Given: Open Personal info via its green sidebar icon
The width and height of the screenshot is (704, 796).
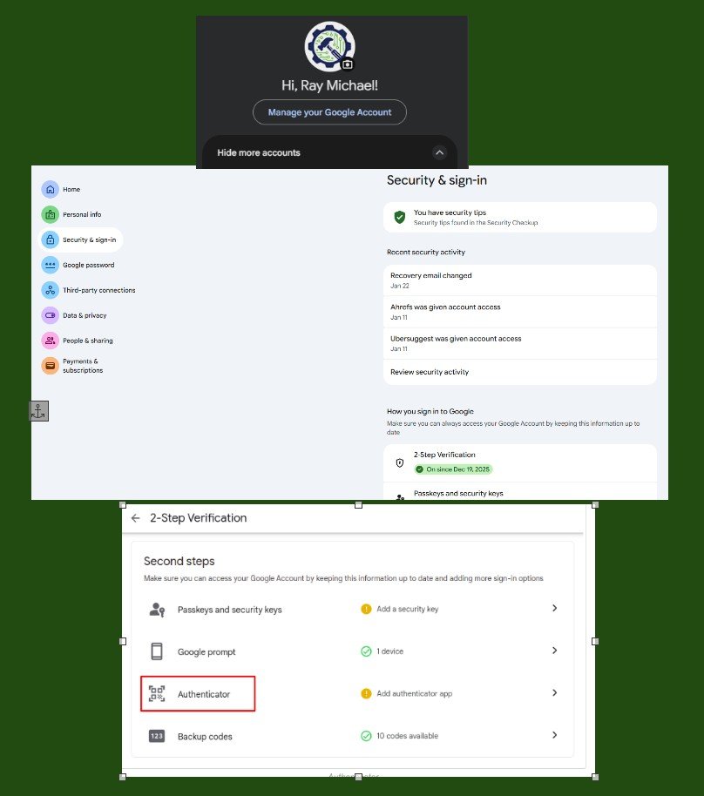Looking at the screenshot, I should tap(50, 214).
